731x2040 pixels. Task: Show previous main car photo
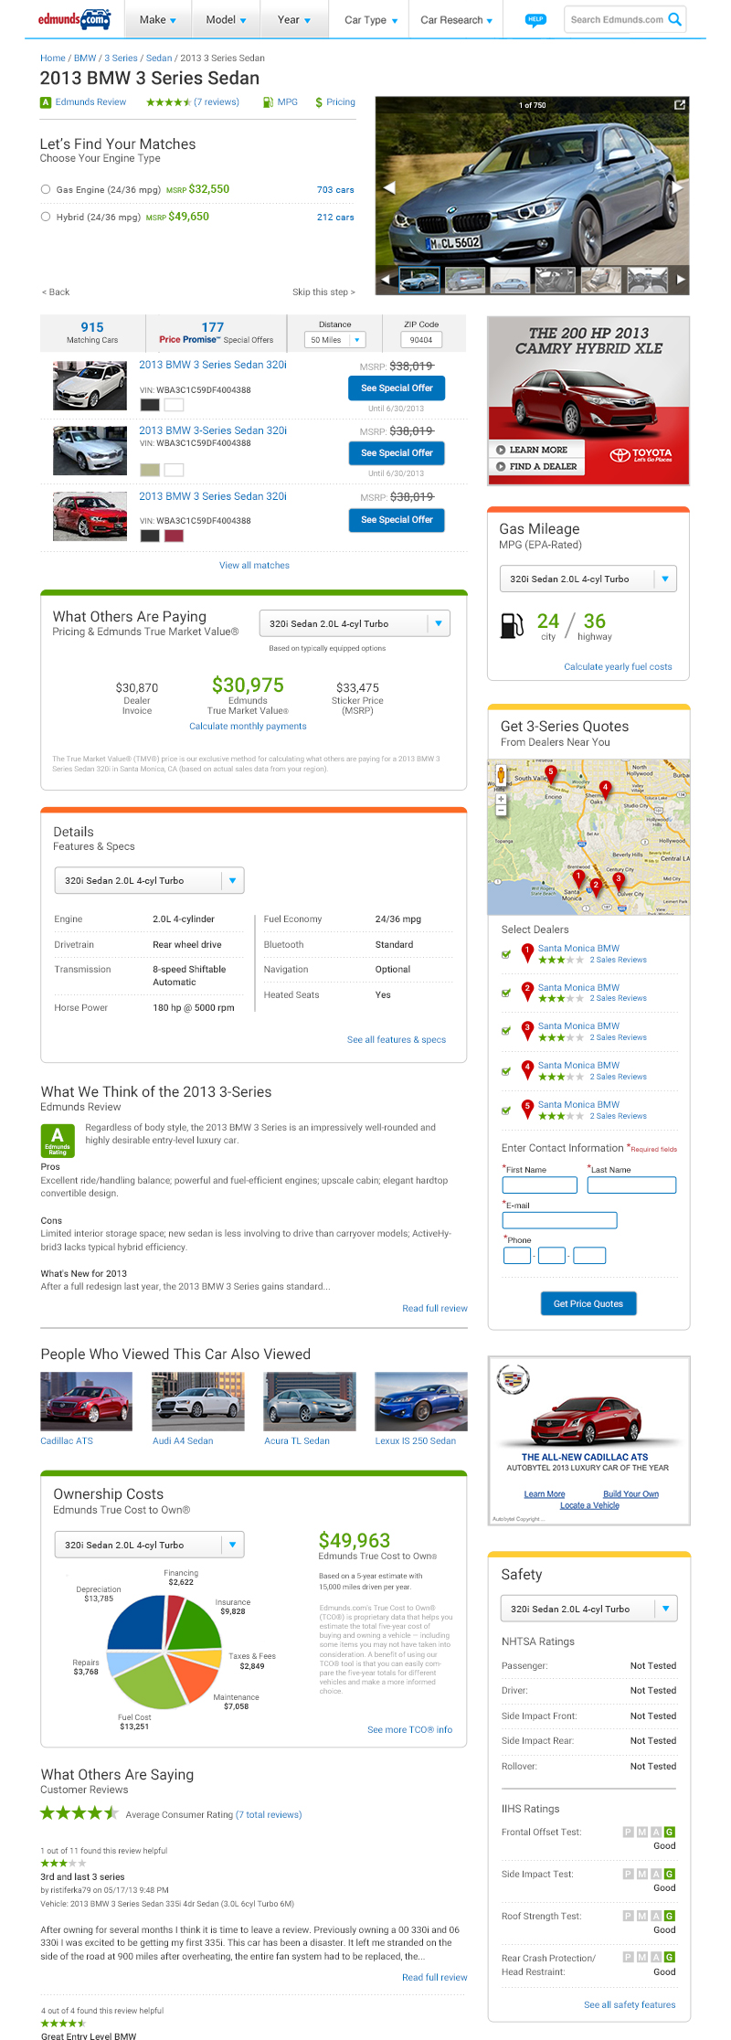click(x=388, y=186)
